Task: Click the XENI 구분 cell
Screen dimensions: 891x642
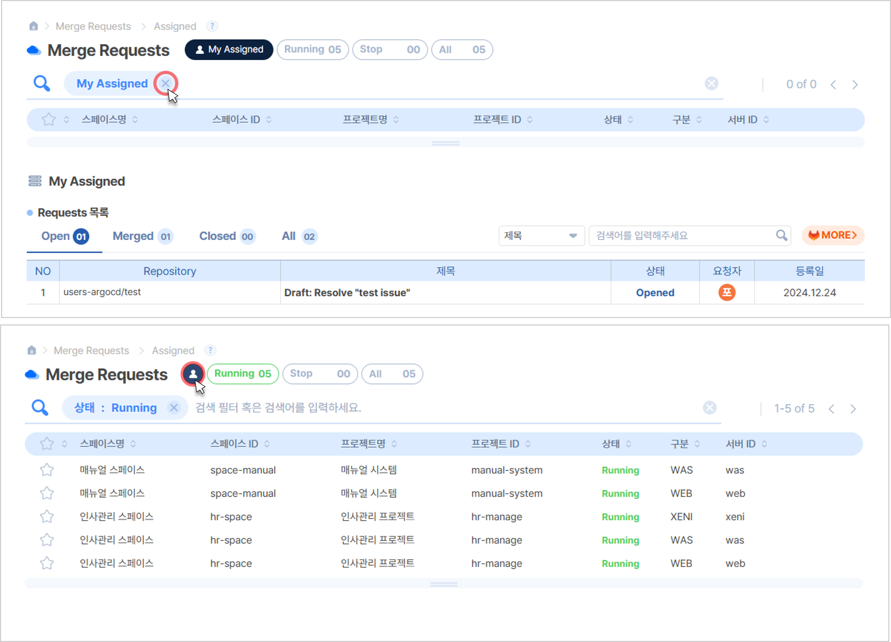Action: click(681, 516)
